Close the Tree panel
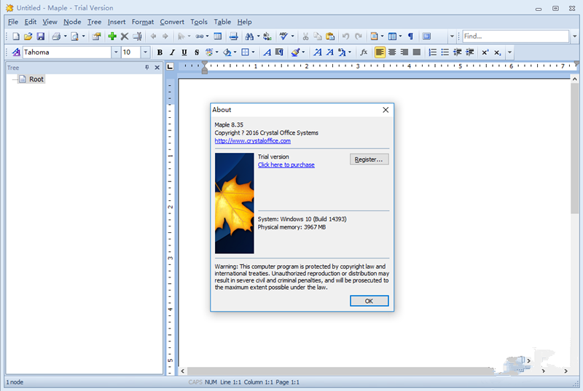Screen dimensions: 583x391 pyautogui.click(x=157, y=67)
